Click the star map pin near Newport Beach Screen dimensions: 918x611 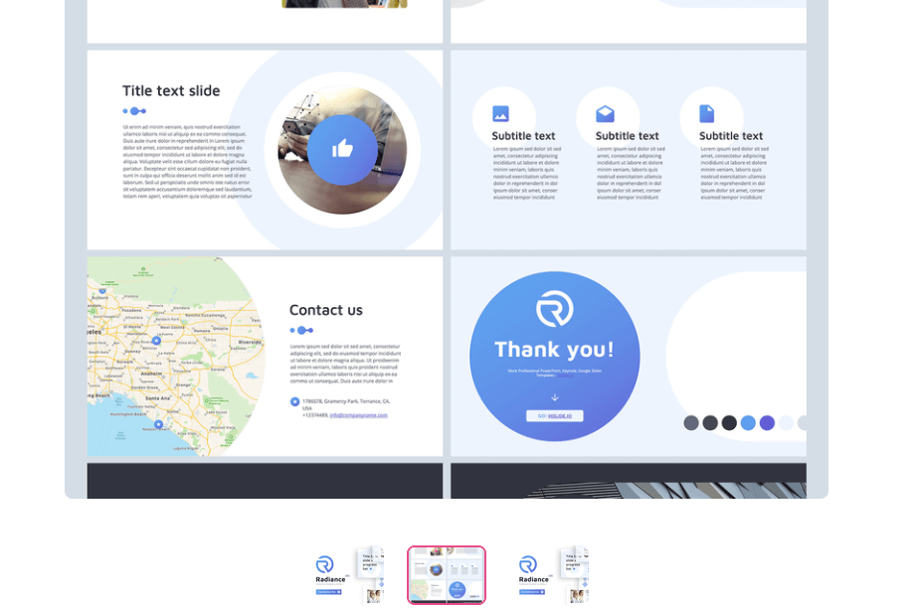click(158, 424)
